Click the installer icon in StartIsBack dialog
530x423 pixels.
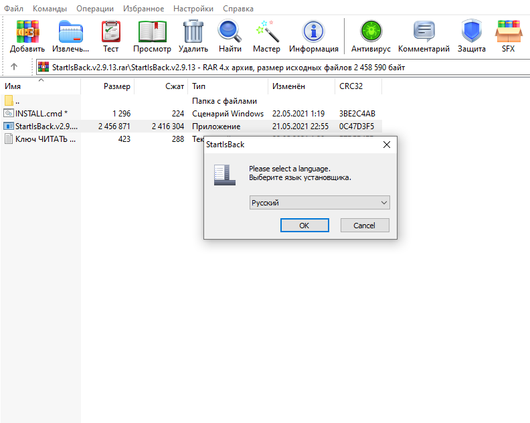click(x=224, y=175)
